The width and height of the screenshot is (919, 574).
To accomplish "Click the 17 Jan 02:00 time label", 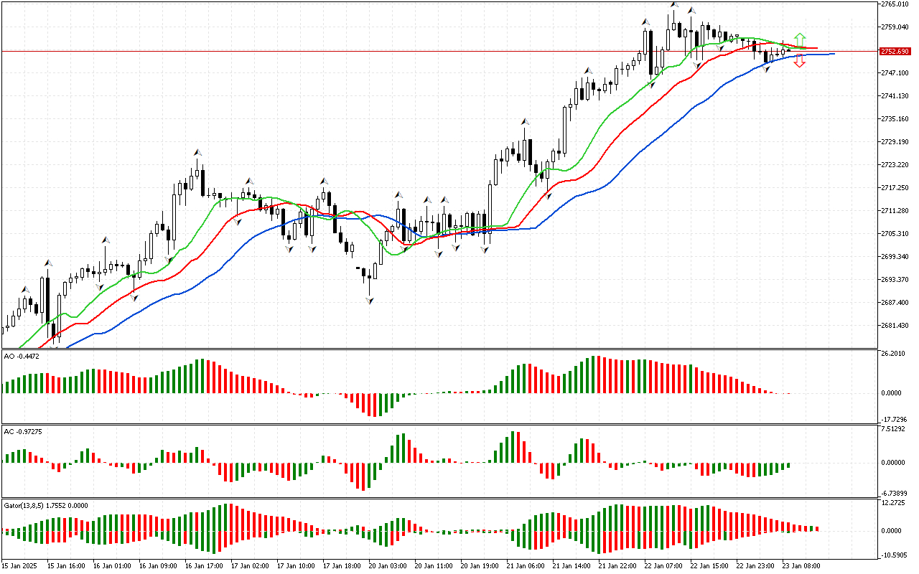I will point(249,566).
